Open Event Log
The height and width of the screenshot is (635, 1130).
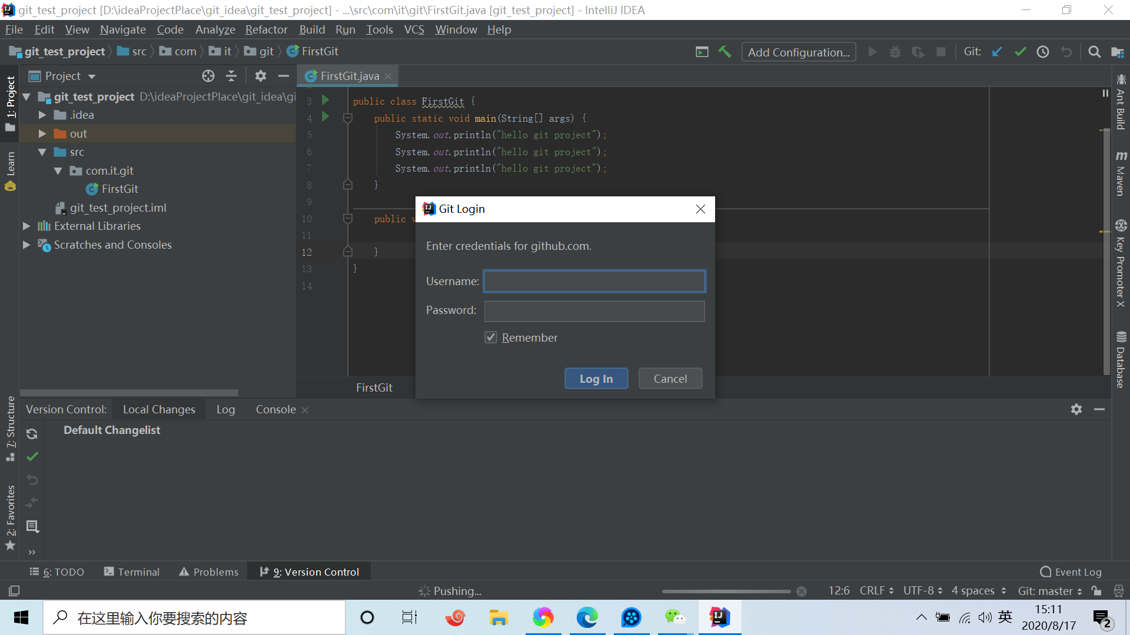click(1071, 572)
